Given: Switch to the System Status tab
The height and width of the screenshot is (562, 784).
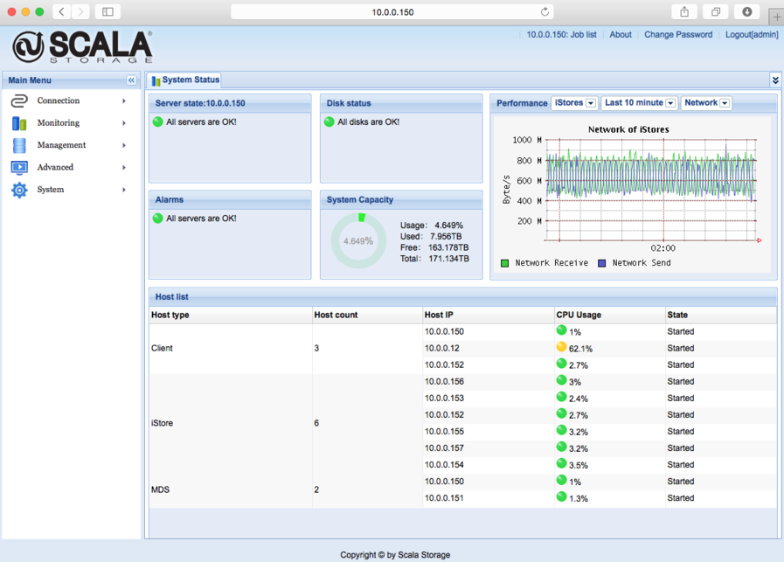Looking at the screenshot, I should pos(185,80).
